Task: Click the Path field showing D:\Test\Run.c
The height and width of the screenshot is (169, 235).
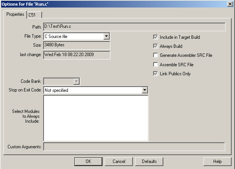Action: click(134, 27)
